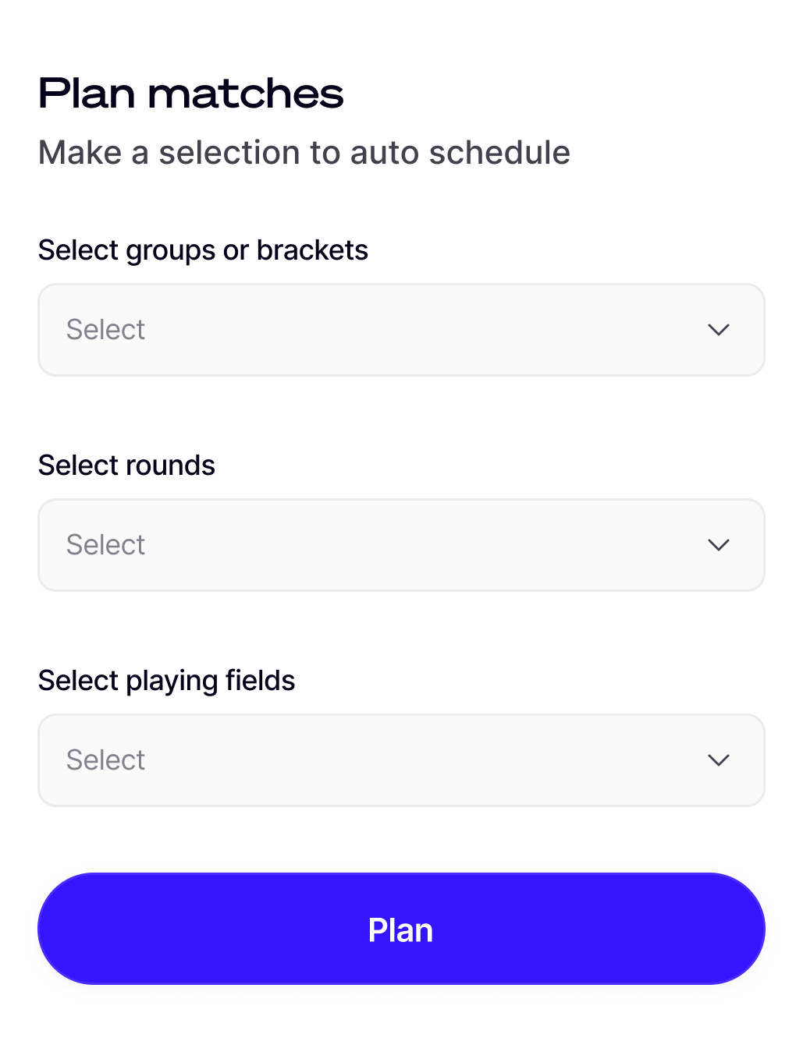Screen dimensions: 803x1041
Task: Click the 'Select groups or brackets' label
Action: [203, 250]
